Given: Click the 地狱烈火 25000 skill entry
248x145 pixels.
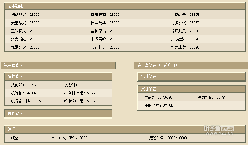Looking at the screenshot, I should tap(25, 14).
